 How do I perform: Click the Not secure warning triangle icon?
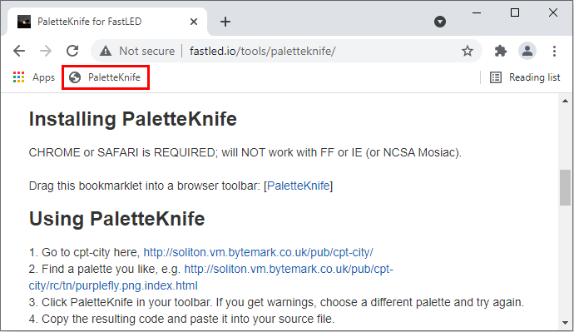106,51
